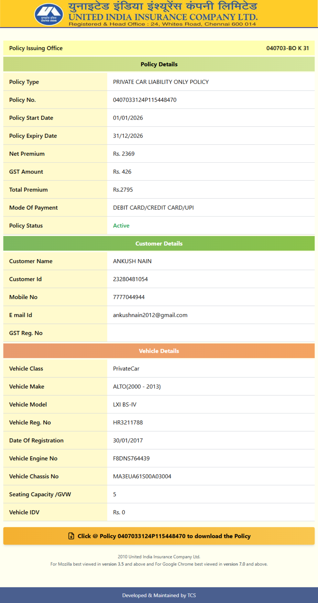Click the Policy Details section header

click(x=159, y=64)
